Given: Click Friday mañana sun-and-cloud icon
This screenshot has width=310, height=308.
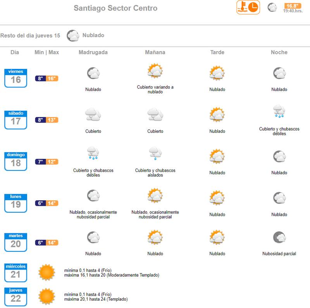Looking at the screenshot, I should (x=155, y=71).
